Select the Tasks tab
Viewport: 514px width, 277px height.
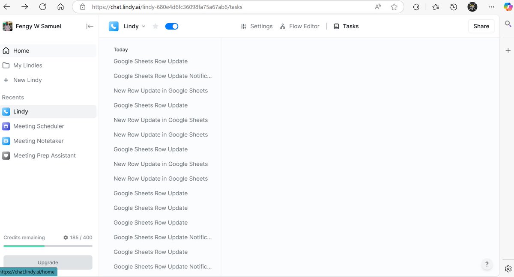pos(346,26)
